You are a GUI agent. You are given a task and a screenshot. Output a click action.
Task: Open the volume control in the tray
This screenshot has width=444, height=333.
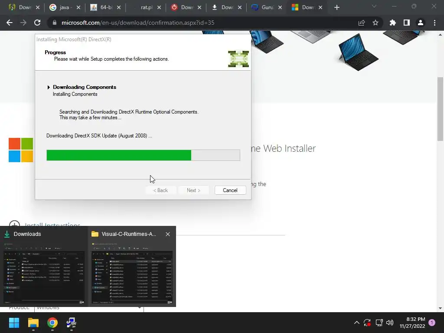pos(390,323)
